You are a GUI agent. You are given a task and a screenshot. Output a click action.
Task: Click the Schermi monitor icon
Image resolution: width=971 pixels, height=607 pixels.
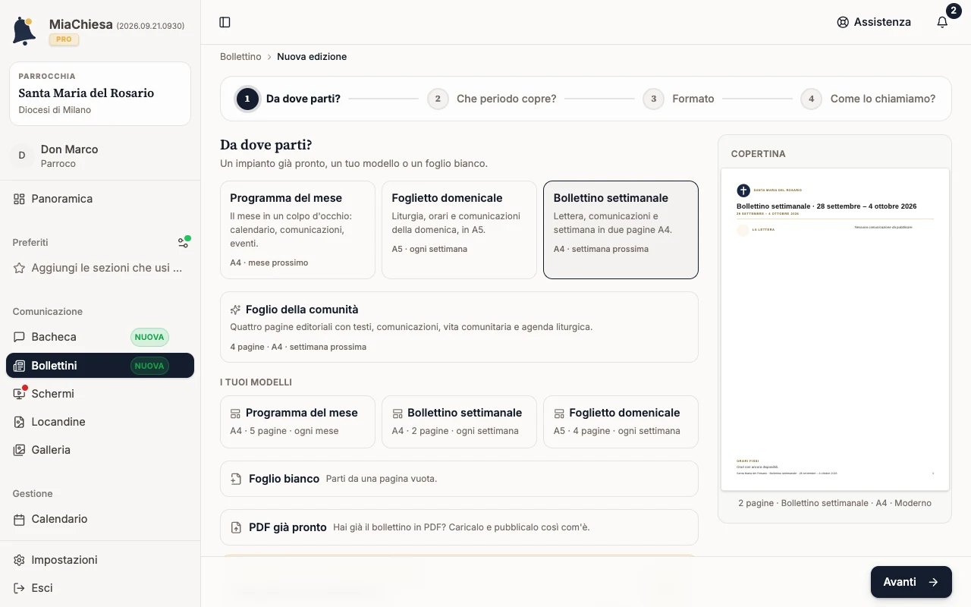(x=19, y=394)
